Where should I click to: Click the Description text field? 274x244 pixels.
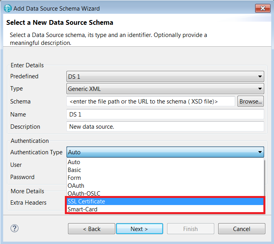click(x=165, y=126)
